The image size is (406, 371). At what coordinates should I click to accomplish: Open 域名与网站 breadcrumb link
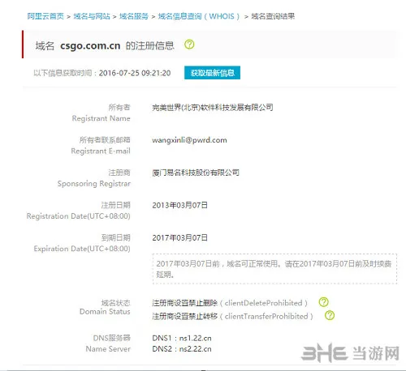[92, 16]
